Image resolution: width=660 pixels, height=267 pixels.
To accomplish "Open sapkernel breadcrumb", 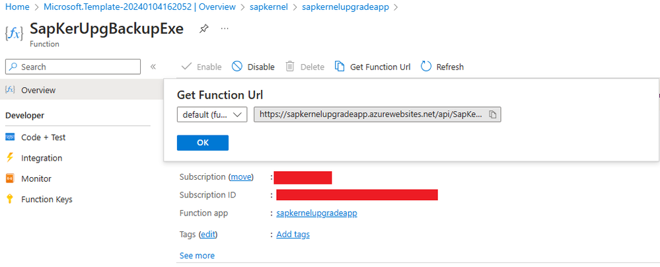I will [269, 7].
